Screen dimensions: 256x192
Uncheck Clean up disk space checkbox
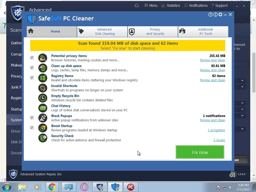(32, 67)
